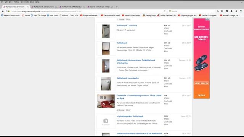Switch to 'Kühlschrank in Mecklenburg' tab

click(72, 7)
